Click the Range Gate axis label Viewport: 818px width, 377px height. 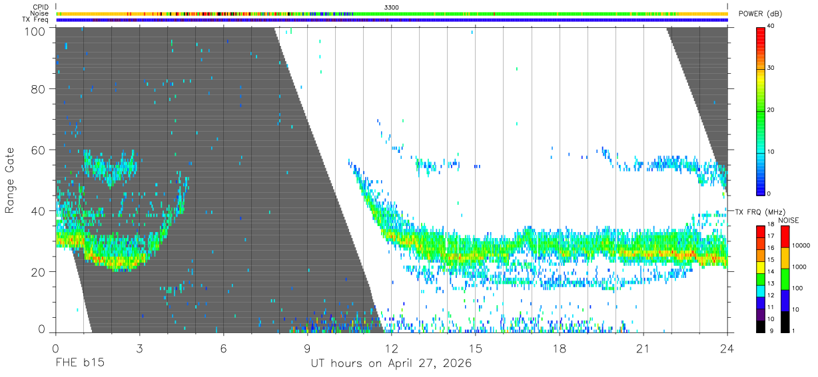coord(10,180)
